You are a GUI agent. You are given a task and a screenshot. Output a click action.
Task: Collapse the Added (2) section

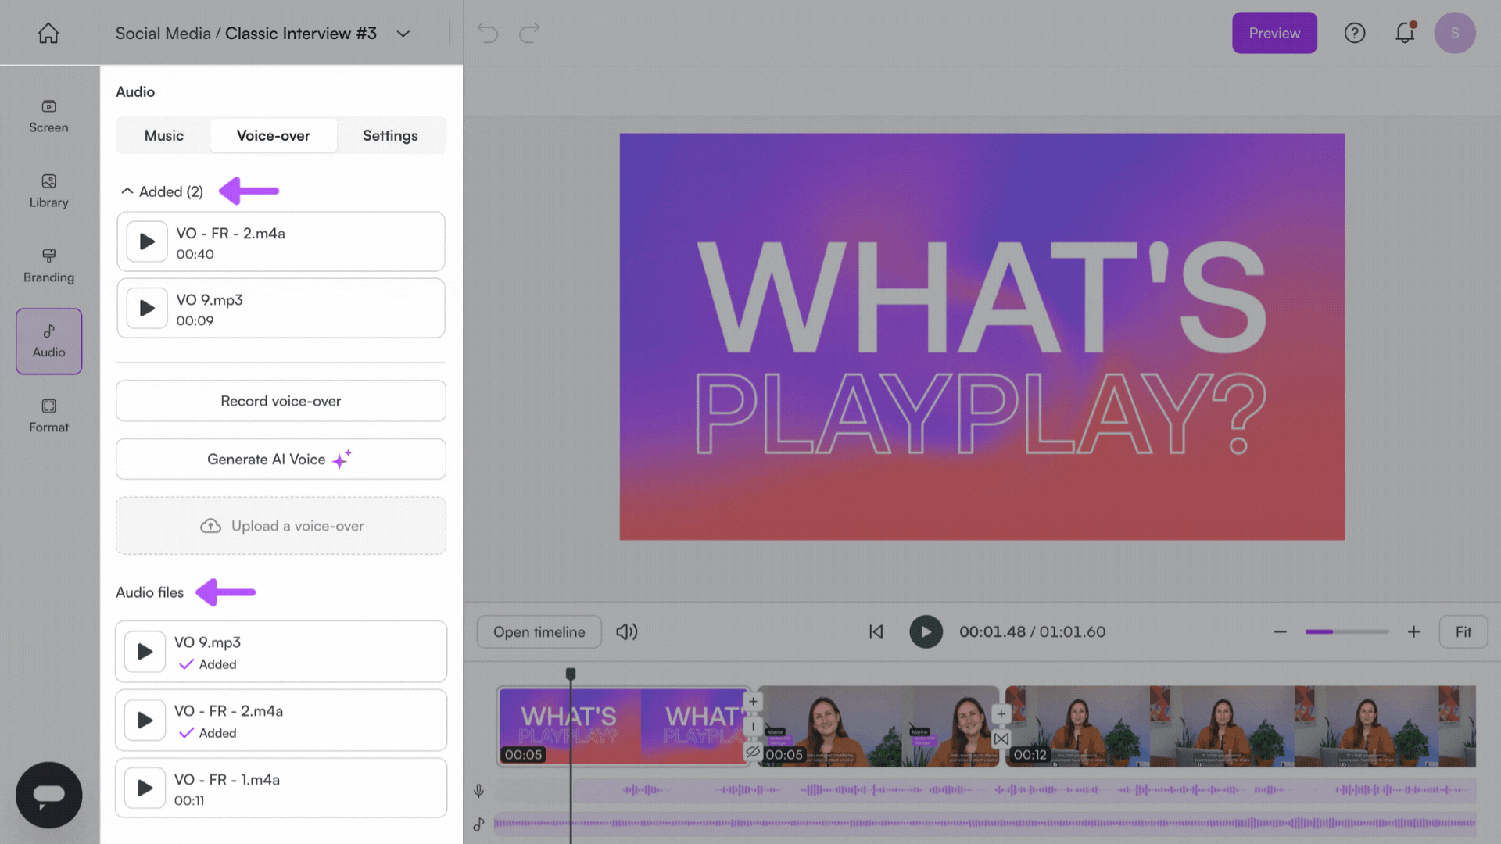[x=127, y=191]
